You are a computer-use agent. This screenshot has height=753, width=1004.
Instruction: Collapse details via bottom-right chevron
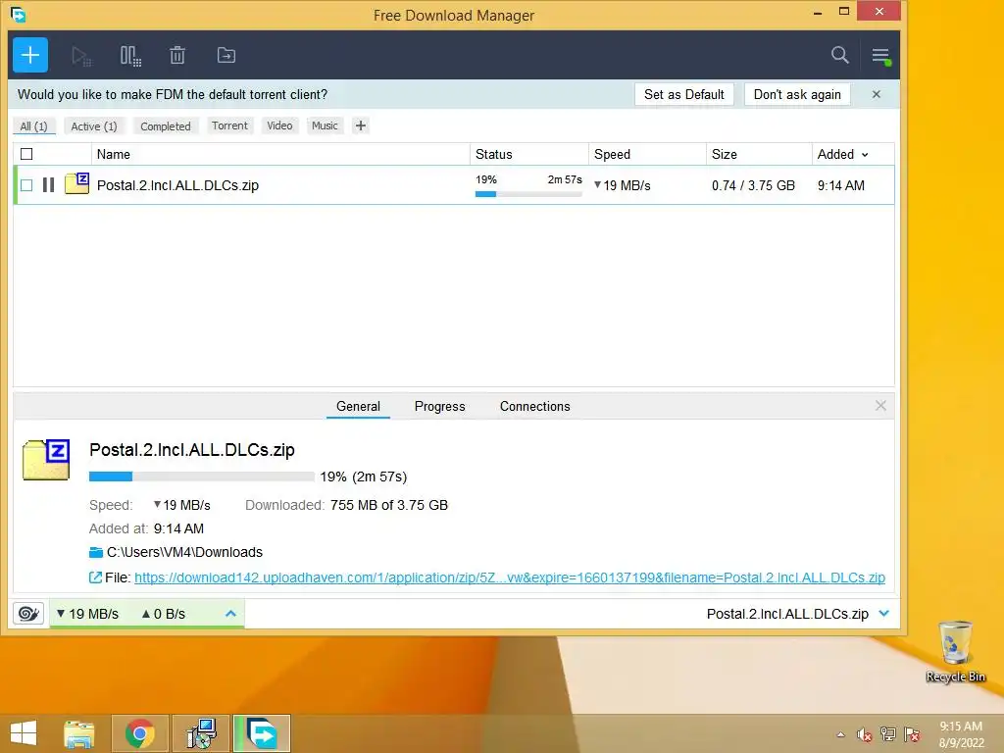884,614
